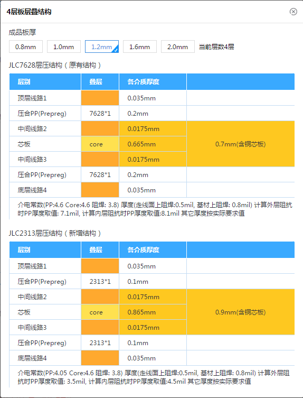Click the 叠层 header of JLC2313 table
Viewport: 303px width, 398px height.
coord(100,250)
